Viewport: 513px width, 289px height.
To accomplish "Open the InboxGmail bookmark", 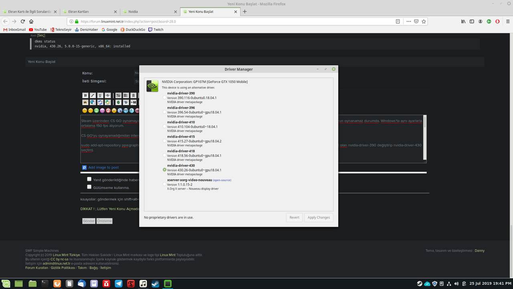I will click(x=14, y=29).
